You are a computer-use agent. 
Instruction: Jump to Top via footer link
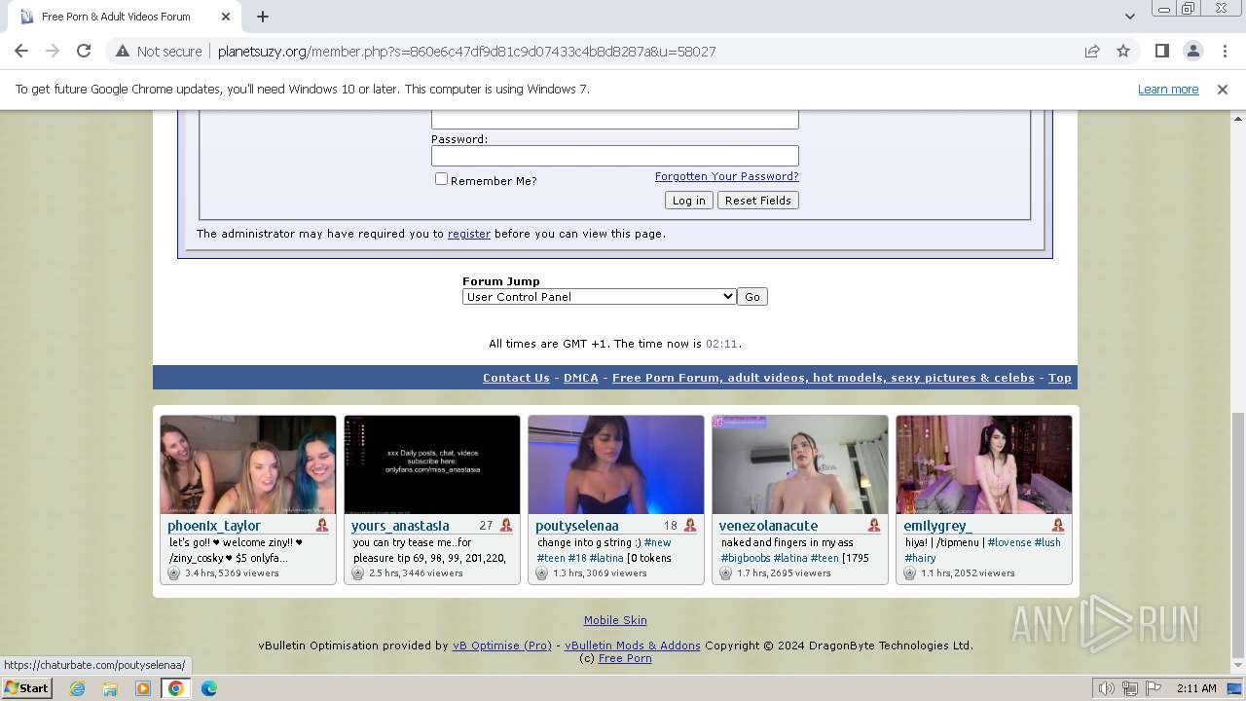pyautogui.click(x=1059, y=378)
